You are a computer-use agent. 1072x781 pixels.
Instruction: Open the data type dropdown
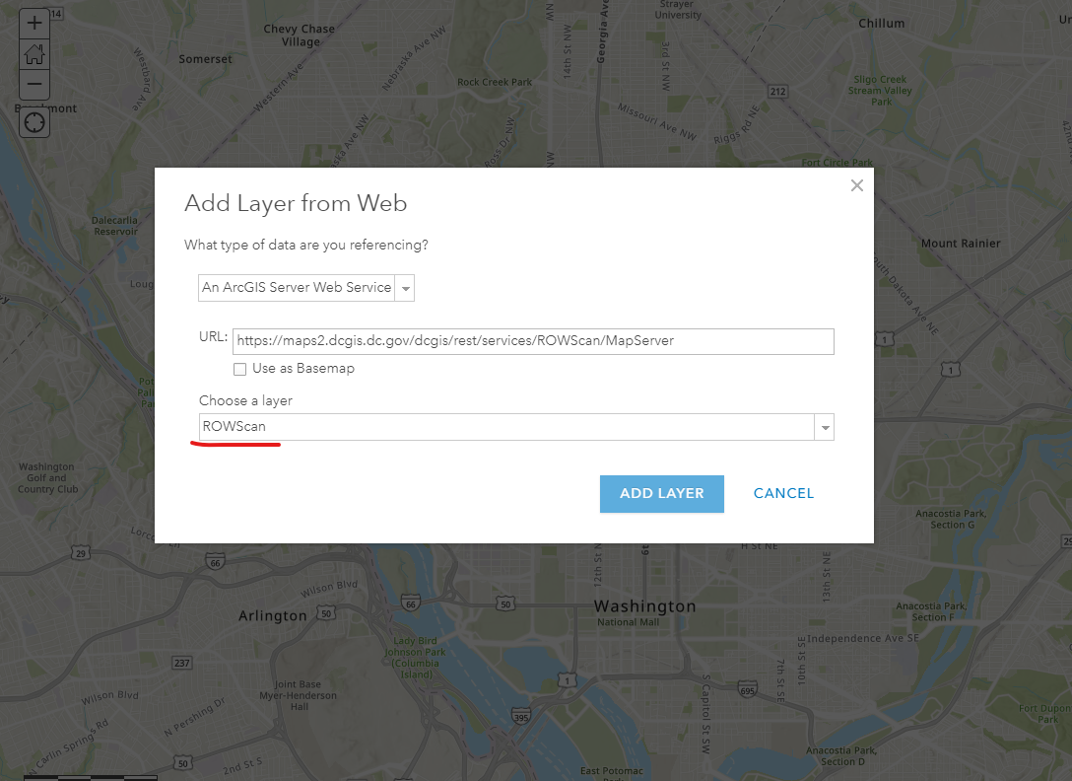pos(405,288)
